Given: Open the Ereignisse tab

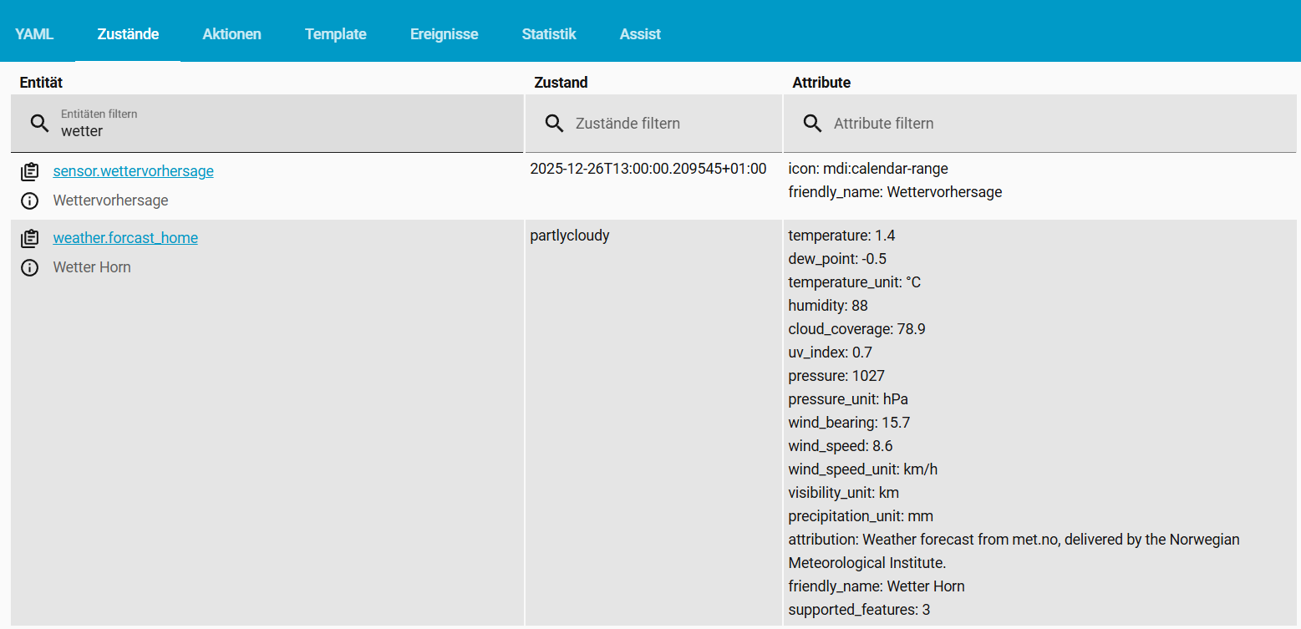Looking at the screenshot, I should point(444,34).
